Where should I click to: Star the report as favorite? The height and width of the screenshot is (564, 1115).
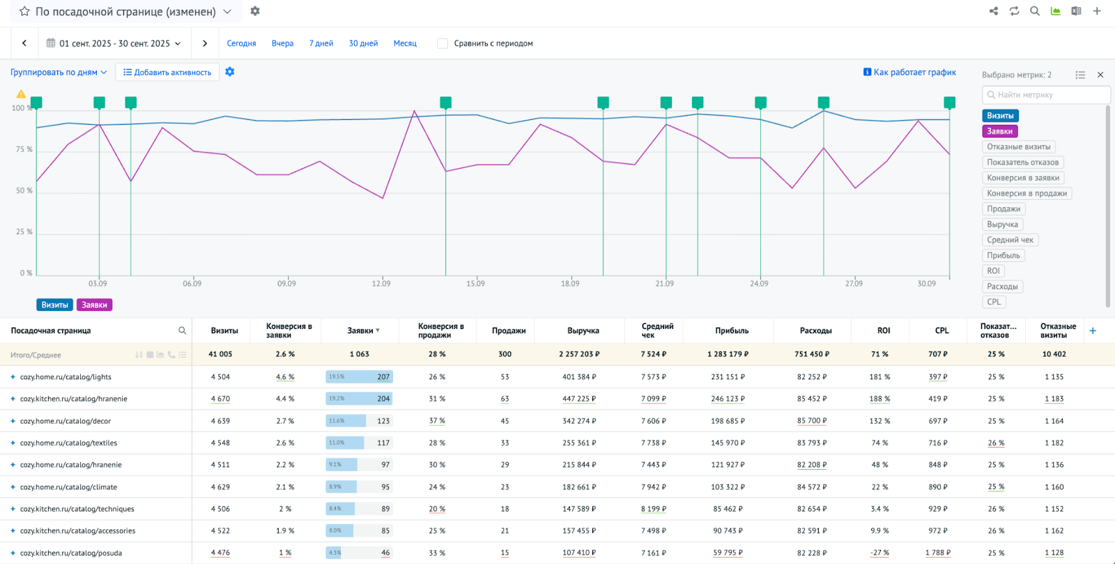[24, 12]
